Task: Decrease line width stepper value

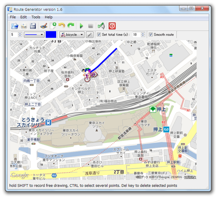Action: click(x=20, y=36)
